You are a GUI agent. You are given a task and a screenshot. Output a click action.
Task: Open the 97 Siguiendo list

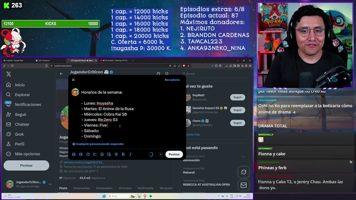(x=67, y=178)
